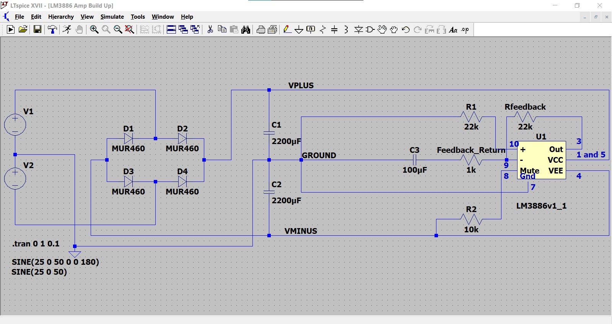Undo the last action

pos(405,29)
